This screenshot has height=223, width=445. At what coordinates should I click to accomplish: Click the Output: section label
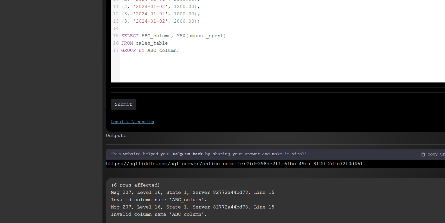[116, 135]
